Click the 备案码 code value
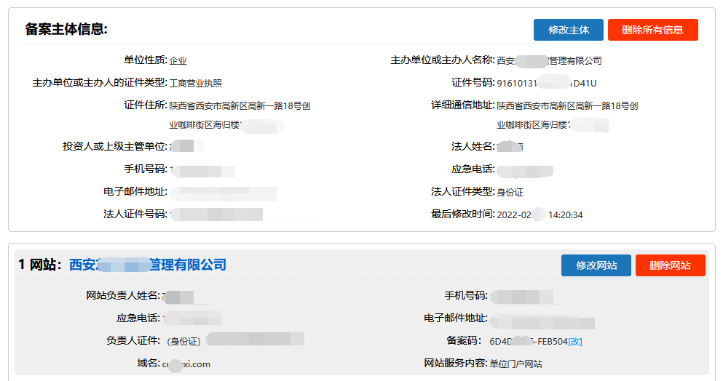723x381 pixels. pyautogui.click(x=528, y=341)
